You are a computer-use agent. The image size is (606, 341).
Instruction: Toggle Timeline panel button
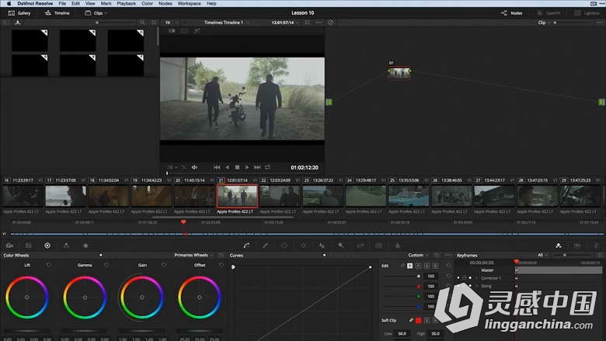pos(57,13)
